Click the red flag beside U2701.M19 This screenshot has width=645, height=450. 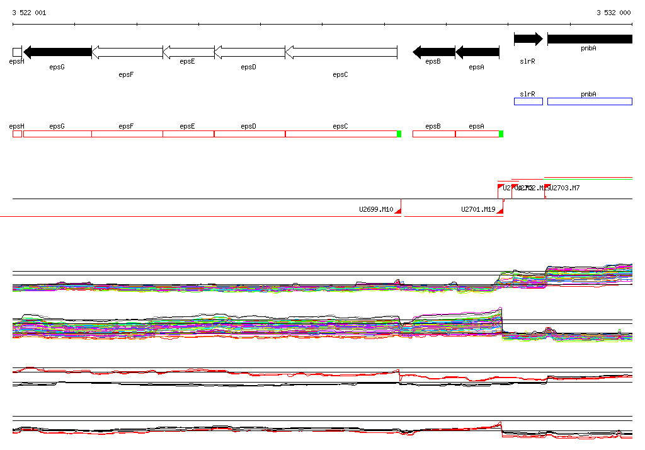tap(499, 211)
